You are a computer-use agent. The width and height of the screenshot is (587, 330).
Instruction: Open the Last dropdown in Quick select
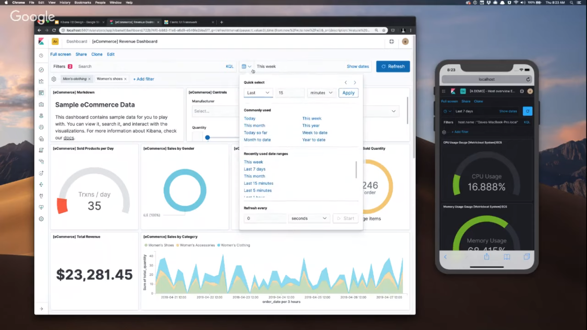[x=258, y=92]
